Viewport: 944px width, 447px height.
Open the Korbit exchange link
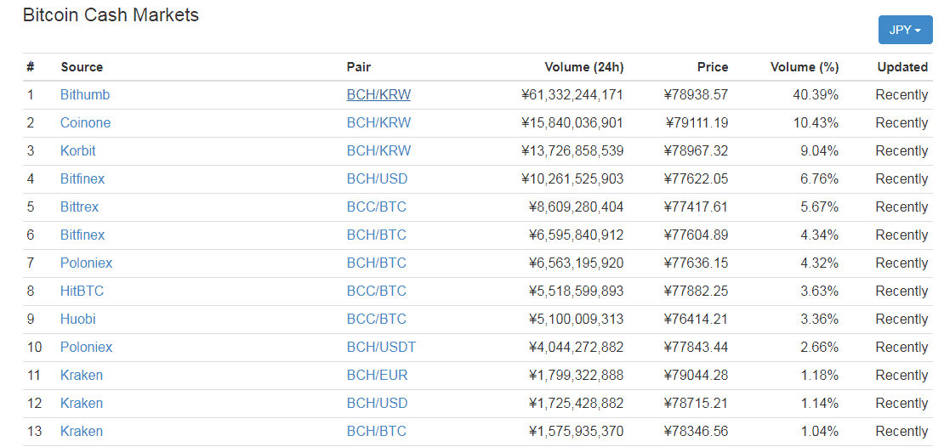point(77,150)
